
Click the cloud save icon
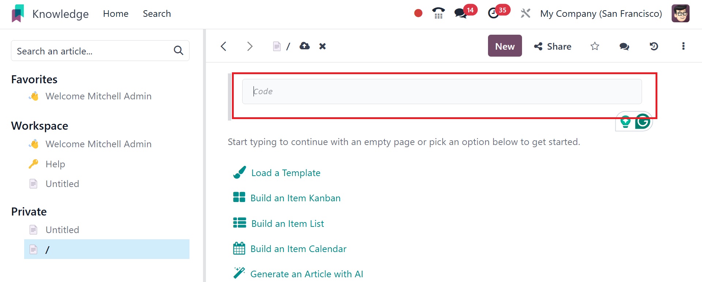[304, 46]
